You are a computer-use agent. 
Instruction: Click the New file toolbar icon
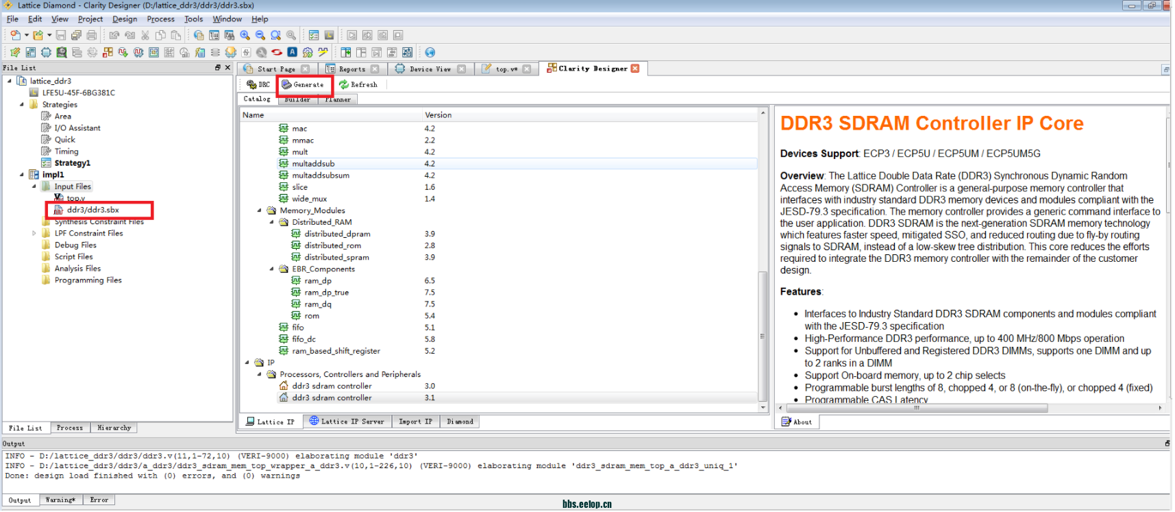coord(15,35)
